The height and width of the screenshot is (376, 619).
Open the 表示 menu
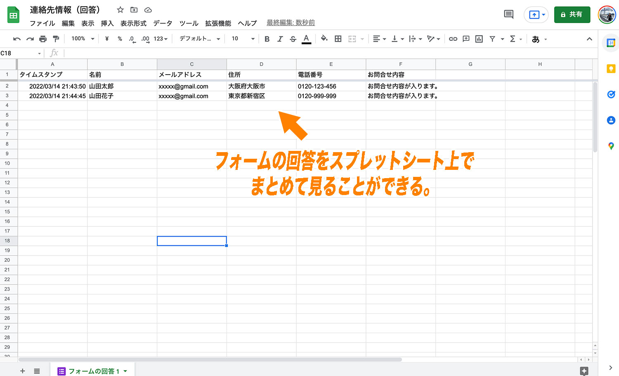coord(88,23)
